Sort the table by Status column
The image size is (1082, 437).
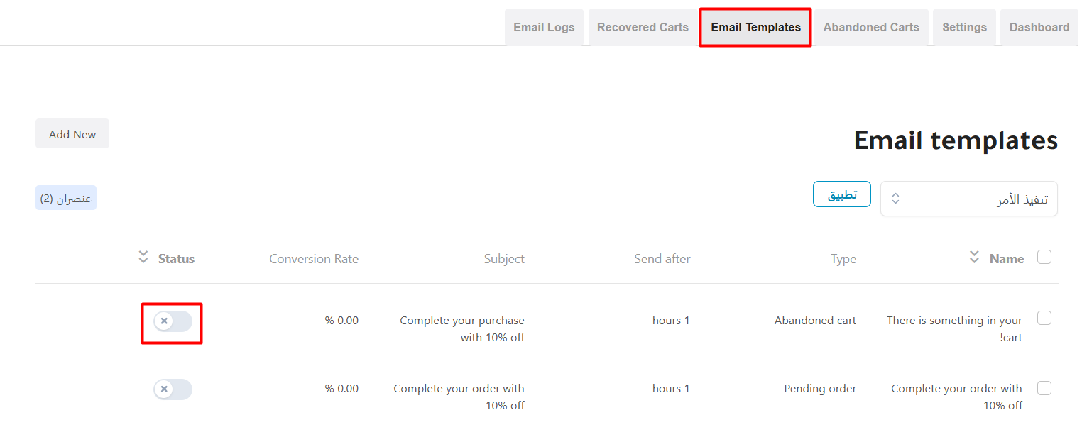click(x=176, y=259)
